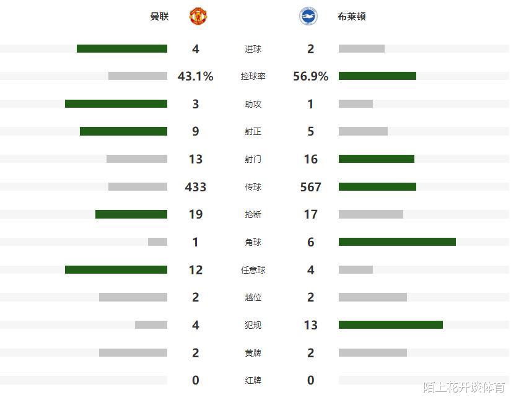Click the 角球 stat label
This screenshot has height=400, width=511.
(x=253, y=242)
